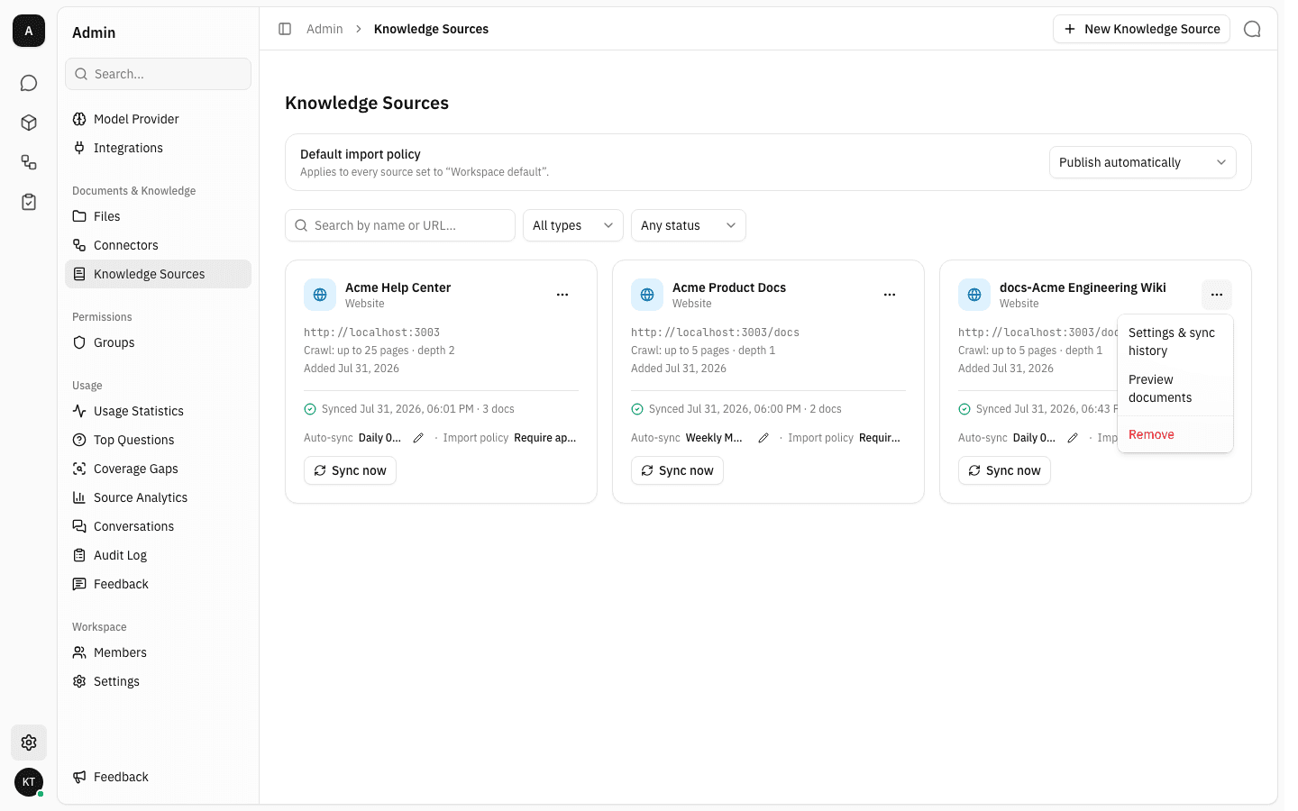This screenshot has width=1298, height=811.
Task: Open the All types filter dropdown
Action: tap(572, 225)
